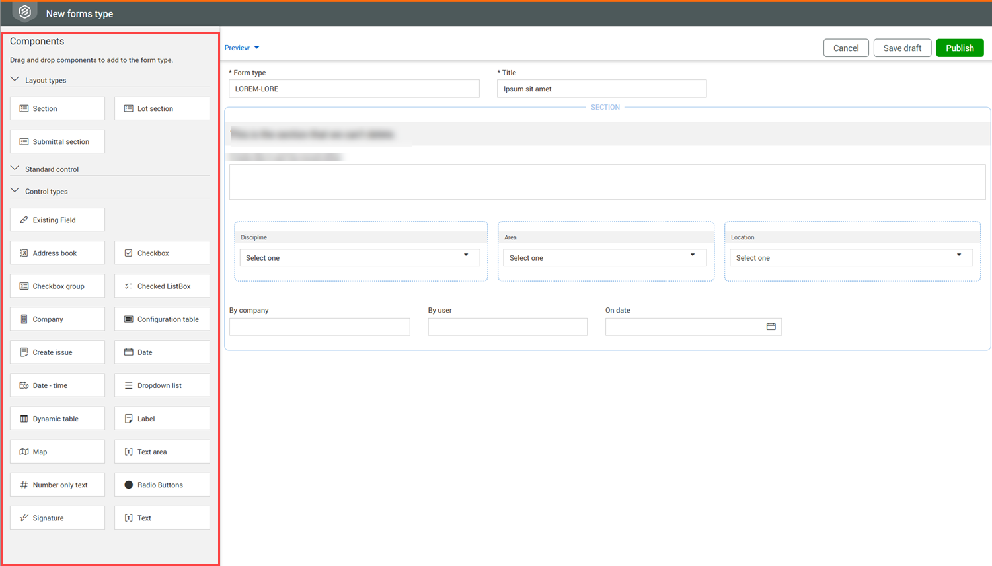Viewport: 992px width, 566px height.
Task: Pick the Map component icon
Action: pyautogui.click(x=24, y=452)
